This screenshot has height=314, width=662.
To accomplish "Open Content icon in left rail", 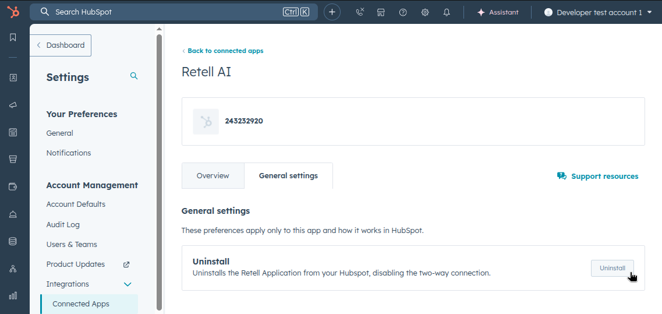I will tap(13, 132).
